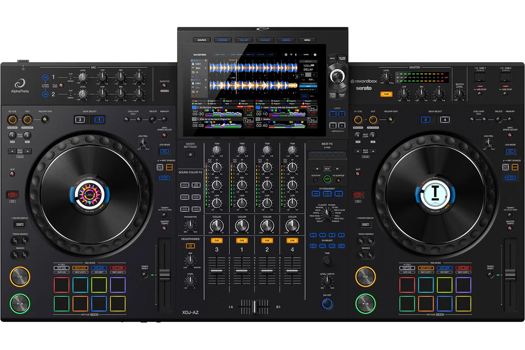
Task: Select left deck SLIP LOOP pad mode
Action: [x=99, y=268]
